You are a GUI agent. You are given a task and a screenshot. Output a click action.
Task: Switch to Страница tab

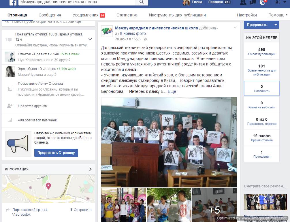[17, 15]
